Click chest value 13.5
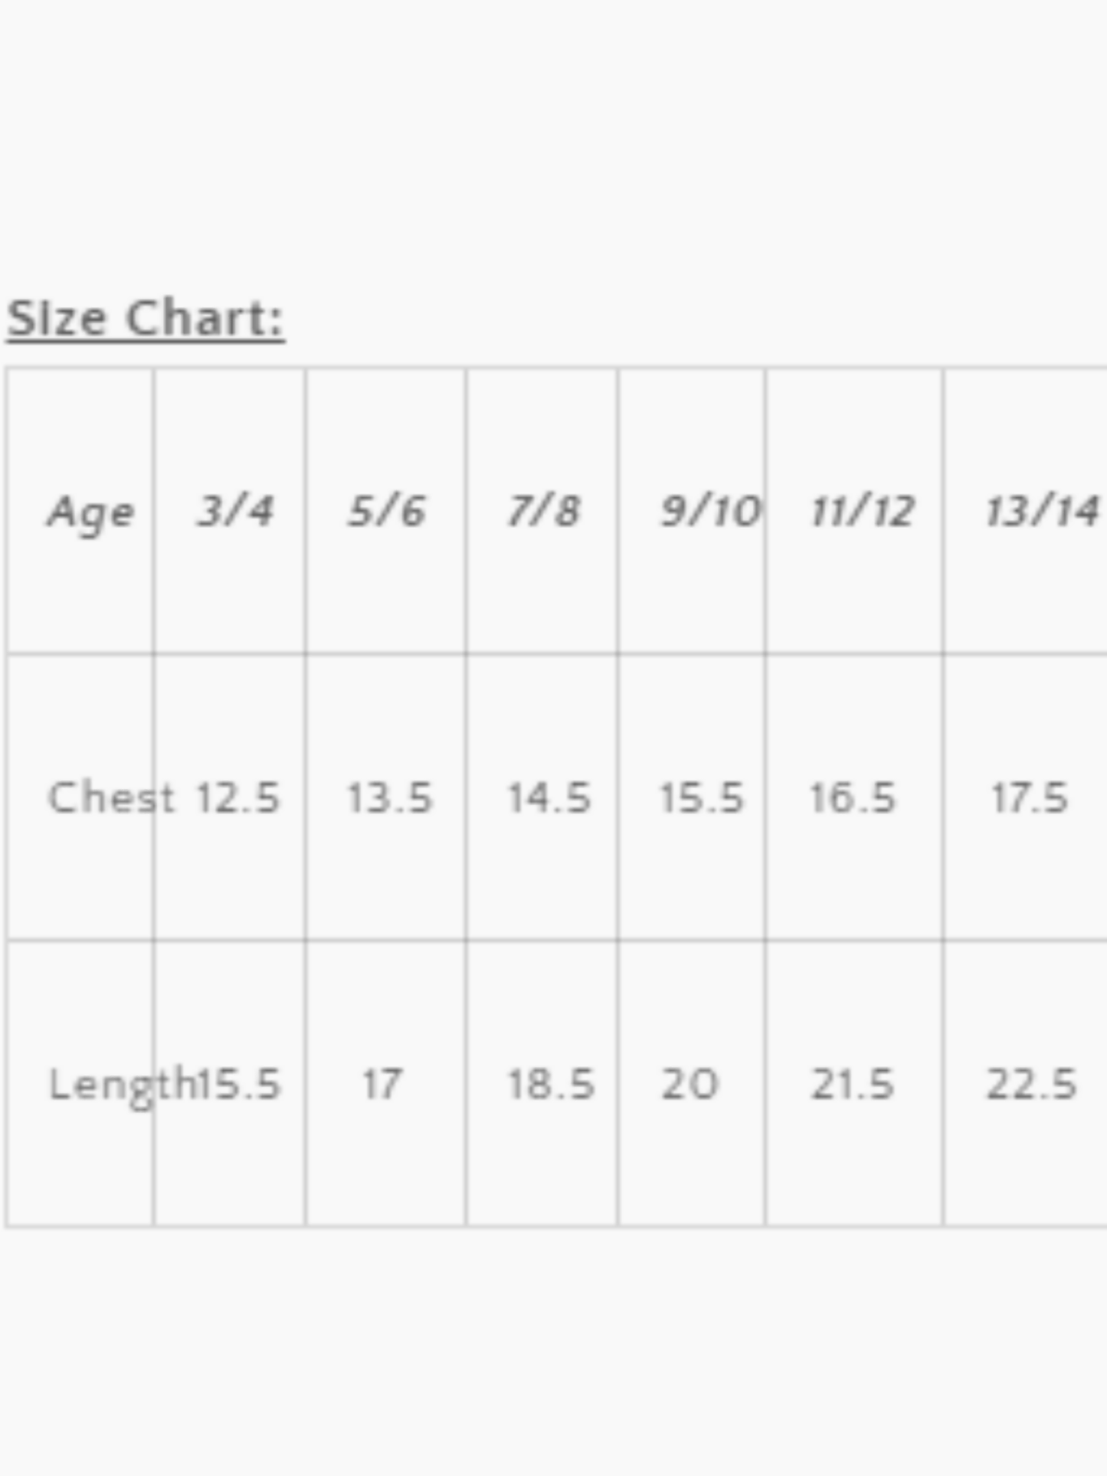 (x=390, y=797)
